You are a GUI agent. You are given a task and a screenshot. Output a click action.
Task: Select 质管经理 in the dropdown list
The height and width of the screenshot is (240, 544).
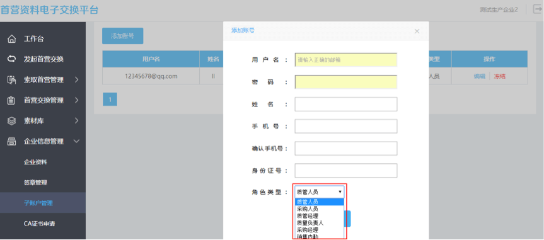point(320,215)
